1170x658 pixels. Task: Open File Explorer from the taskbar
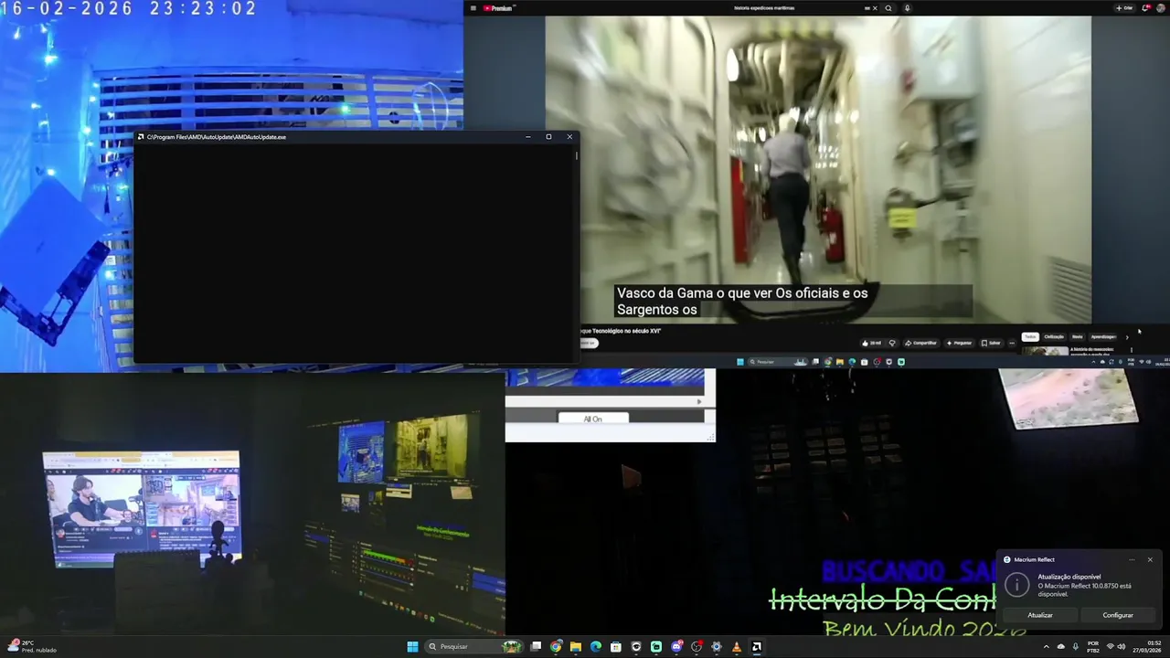[576, 647]
